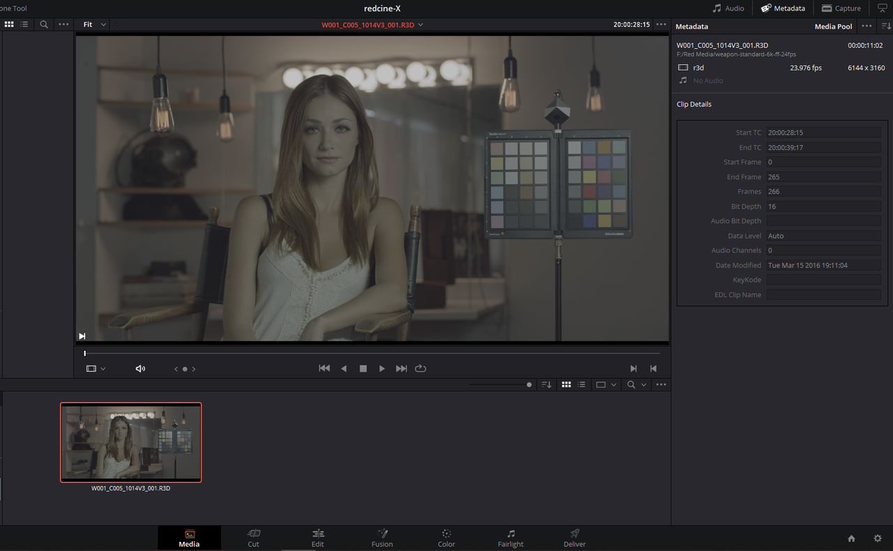This screenshot has height=551, width=893.
Task: Open the media pool clip display dropdown
Action: (x=606, y=384)
